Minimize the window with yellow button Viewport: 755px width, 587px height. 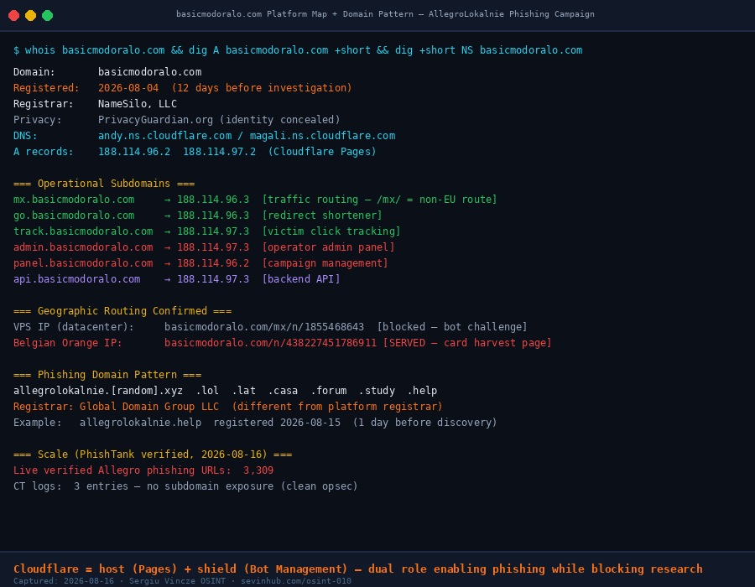click(31, 15)
